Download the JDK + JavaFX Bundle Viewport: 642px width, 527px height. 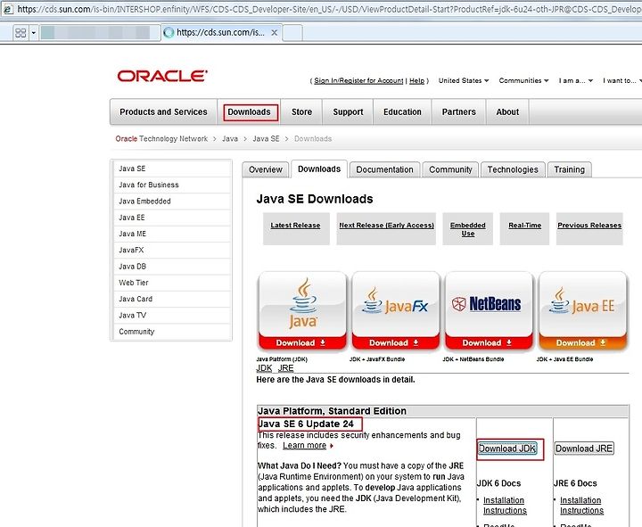396,342
